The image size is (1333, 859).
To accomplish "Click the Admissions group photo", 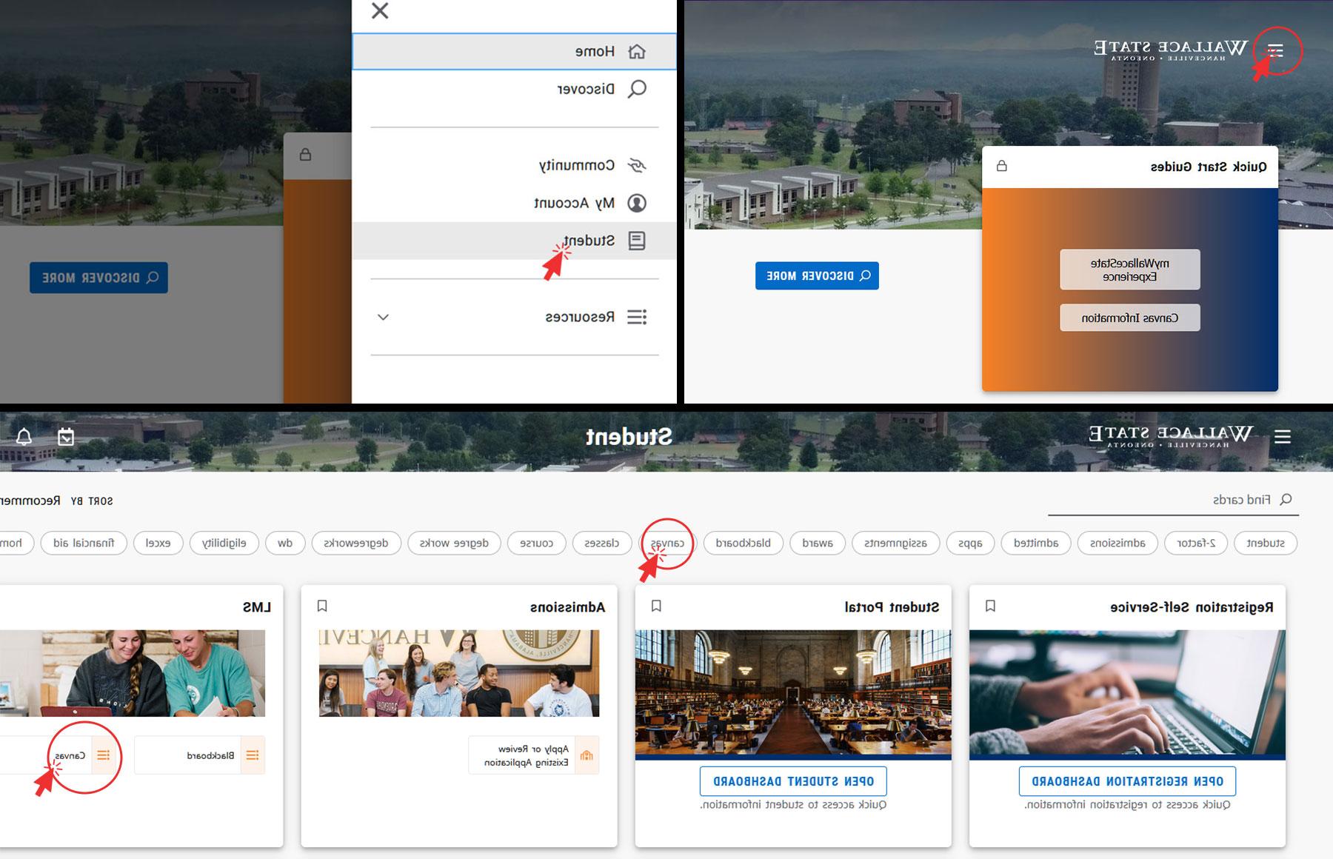I will click(x=459, y=673).
